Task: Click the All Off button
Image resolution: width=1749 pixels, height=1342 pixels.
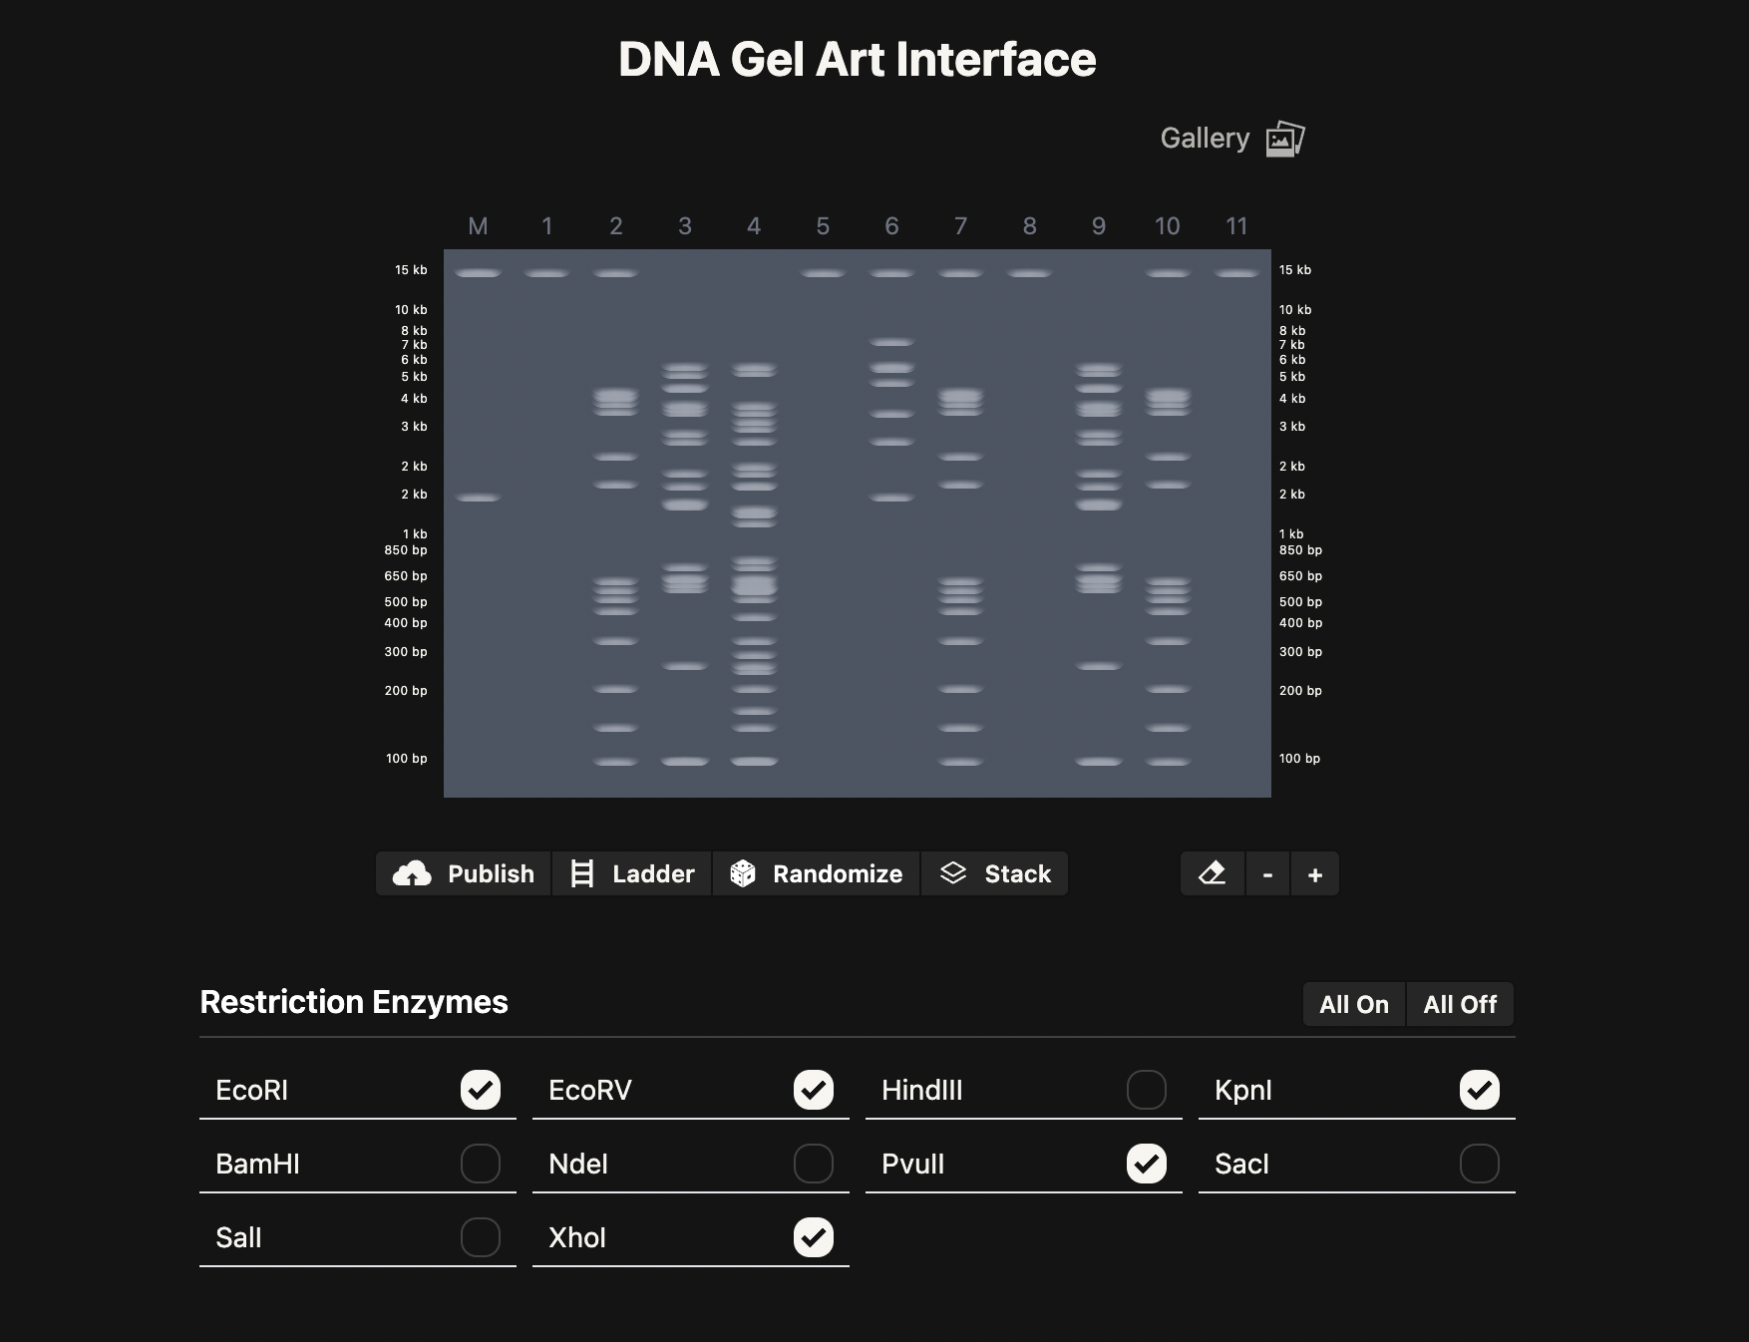Action: click(x=1460, y=1005)
